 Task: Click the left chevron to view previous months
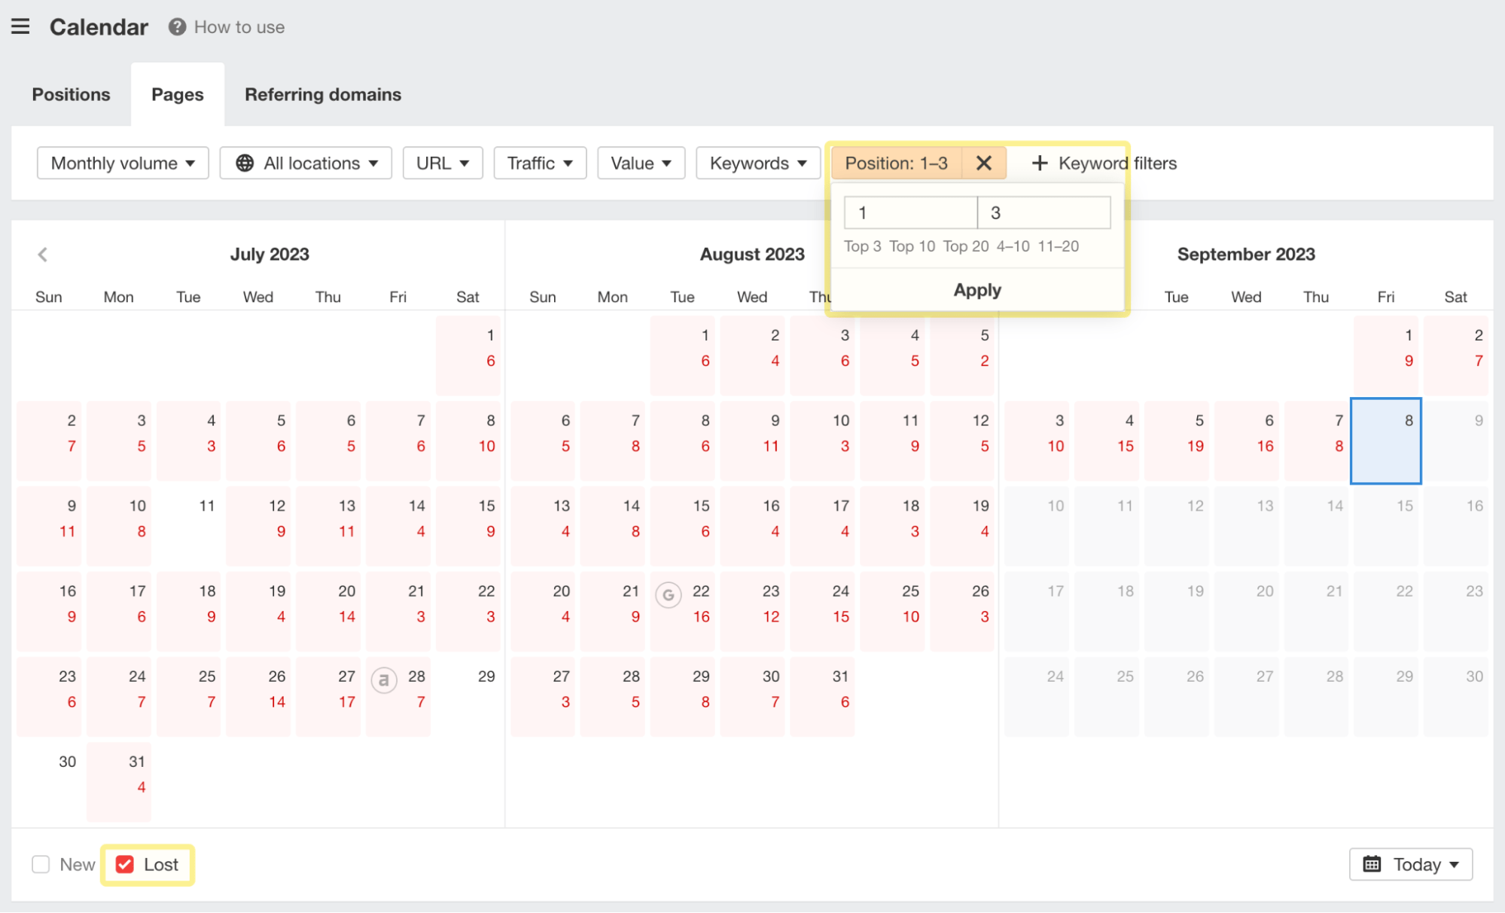(43, 255)
